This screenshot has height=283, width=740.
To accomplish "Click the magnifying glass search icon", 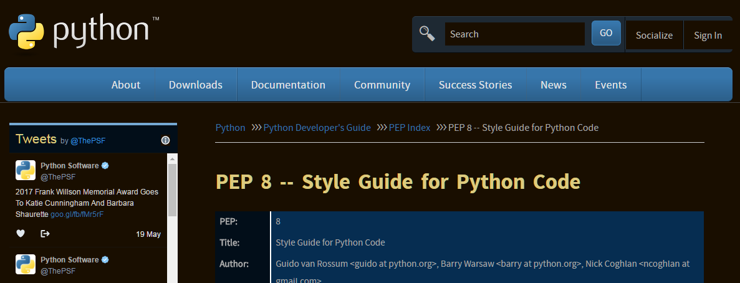I will (x=427, y=34).
